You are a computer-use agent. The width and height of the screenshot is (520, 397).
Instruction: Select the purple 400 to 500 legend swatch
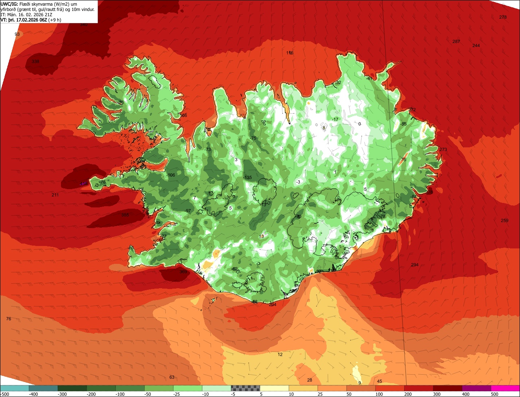tap(476, 388)
